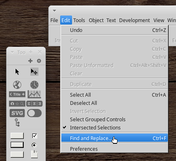Select the tree view widget icon

tap(17, 122)
